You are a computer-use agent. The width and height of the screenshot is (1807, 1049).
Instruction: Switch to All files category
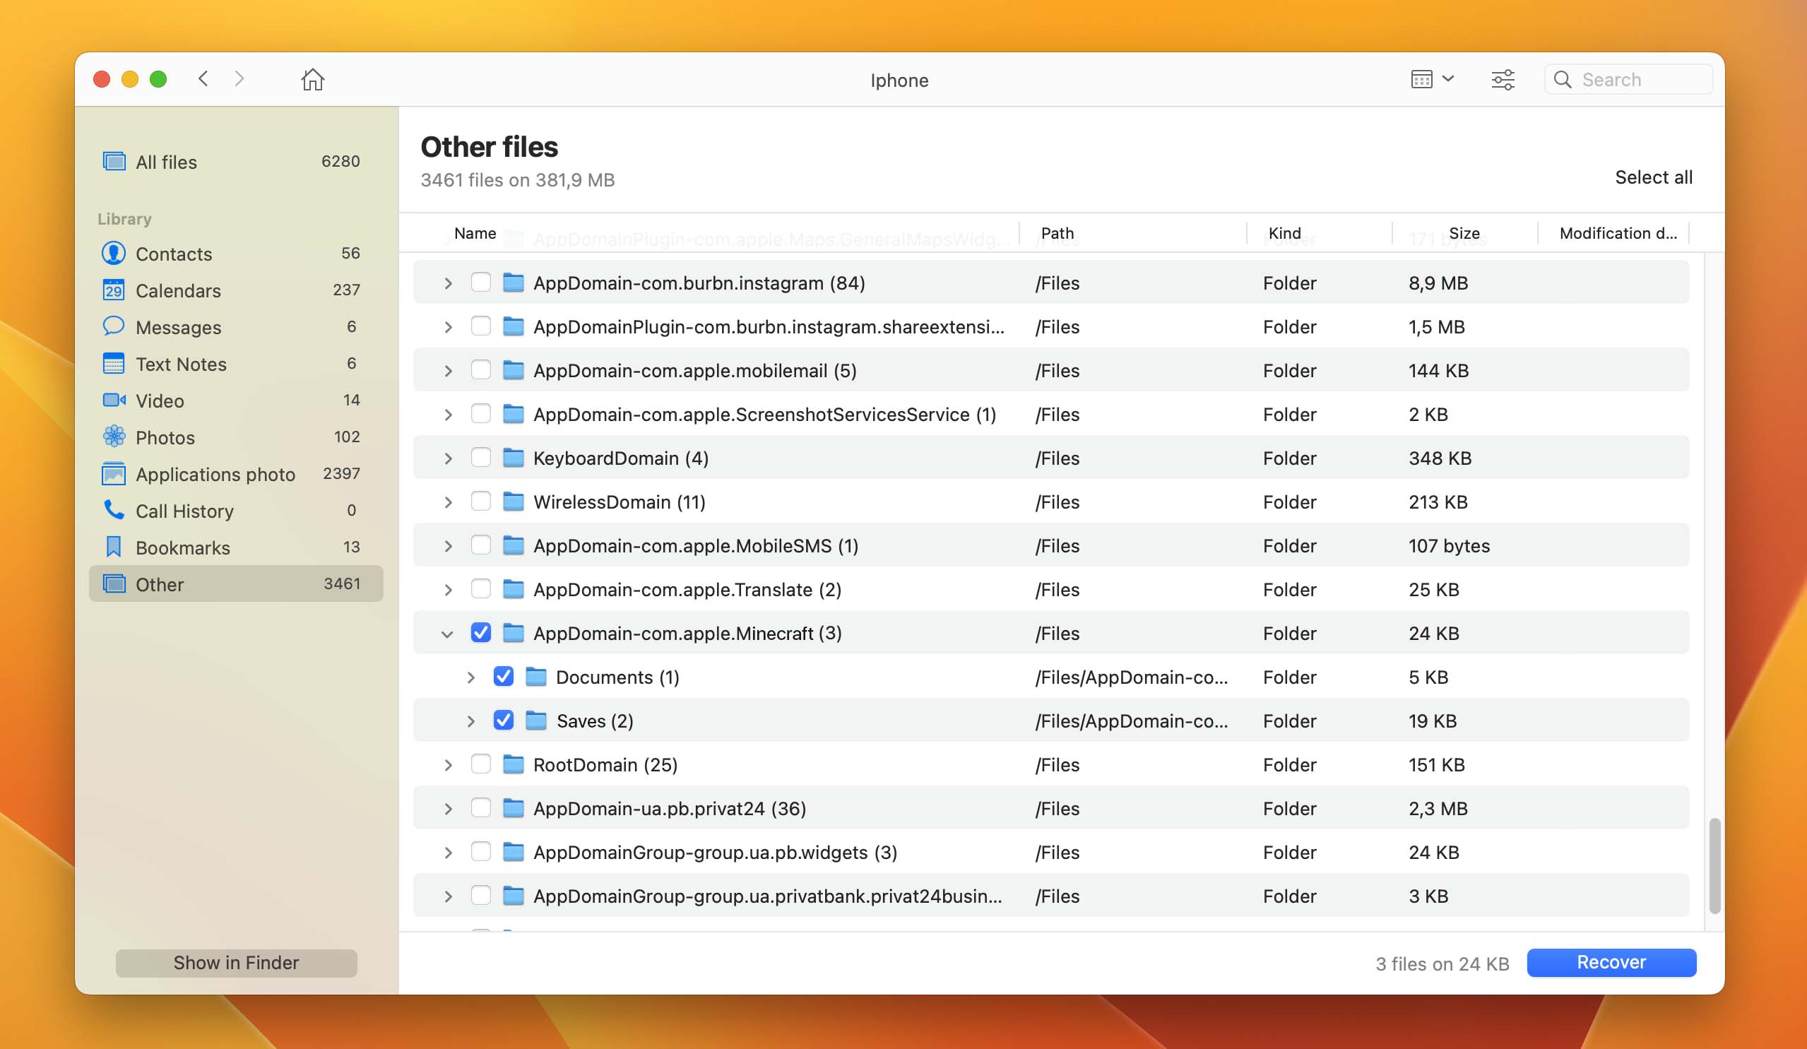click(x=166, y=162)
